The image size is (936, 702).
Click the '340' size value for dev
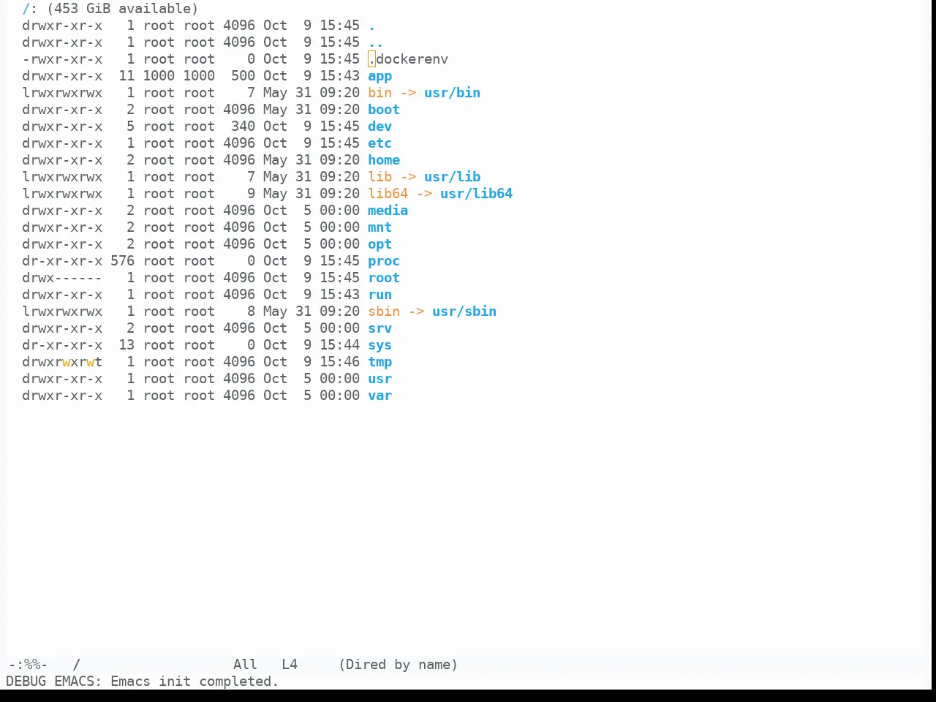coord(243,127)
